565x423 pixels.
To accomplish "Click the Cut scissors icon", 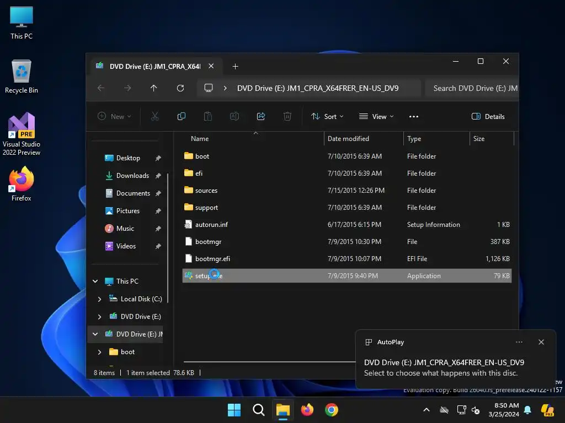I will 155,116.
